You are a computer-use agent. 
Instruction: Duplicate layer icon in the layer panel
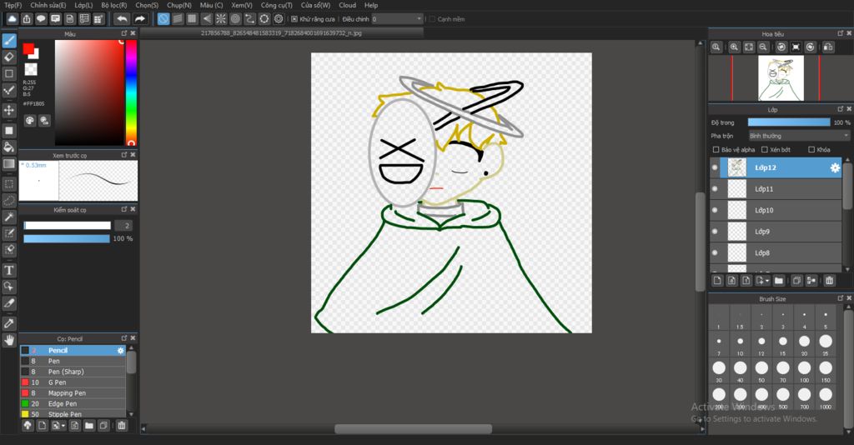796,281
